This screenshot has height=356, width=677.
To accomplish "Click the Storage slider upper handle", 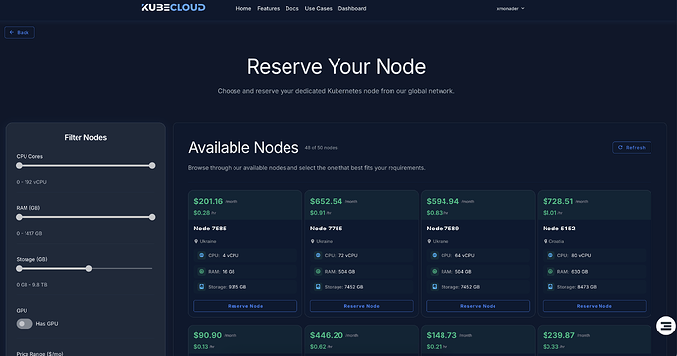I will [x=89, y=269].
